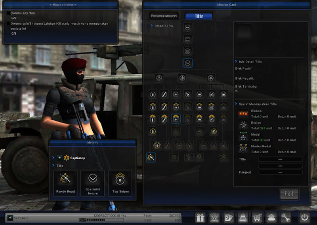
Task: Click the 'Total 30 unit' Medal text
Action: pyautogui.click(x=261, y=140)
